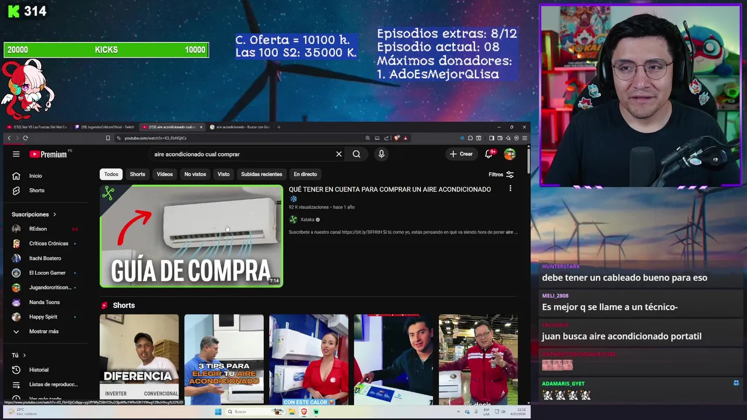Click the page vertical scrollbar
This screenshot has width=747, height=420.
pyautogui.click(x=528, y=160)
